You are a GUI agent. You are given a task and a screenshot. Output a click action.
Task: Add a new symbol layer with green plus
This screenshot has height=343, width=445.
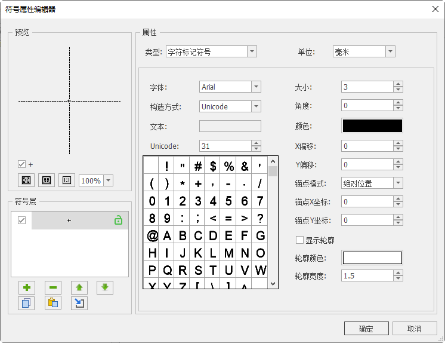point(26,287)
